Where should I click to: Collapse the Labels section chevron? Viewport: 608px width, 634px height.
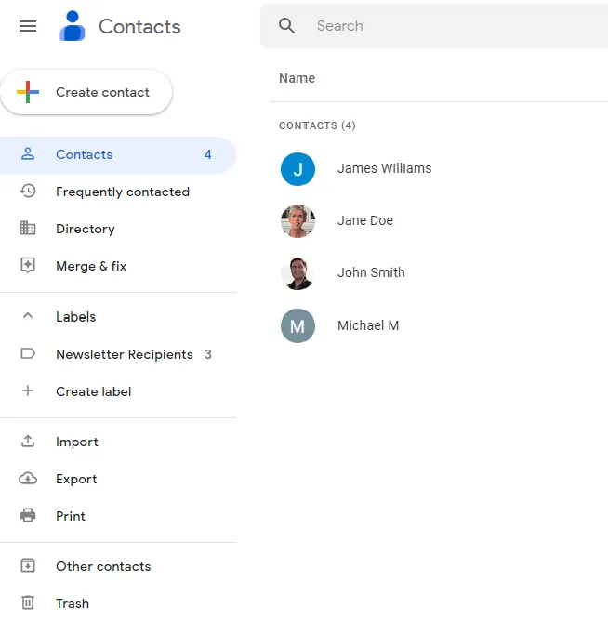pos(28,316)
